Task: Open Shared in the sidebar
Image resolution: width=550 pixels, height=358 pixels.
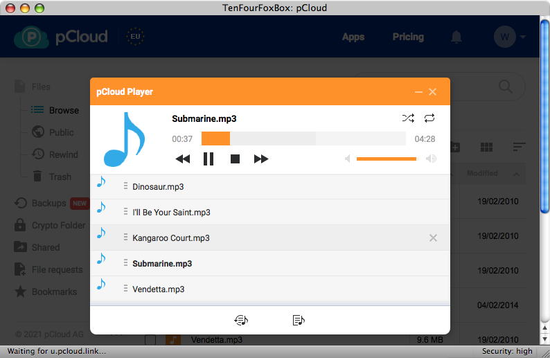Action: (x=37, y=247)
